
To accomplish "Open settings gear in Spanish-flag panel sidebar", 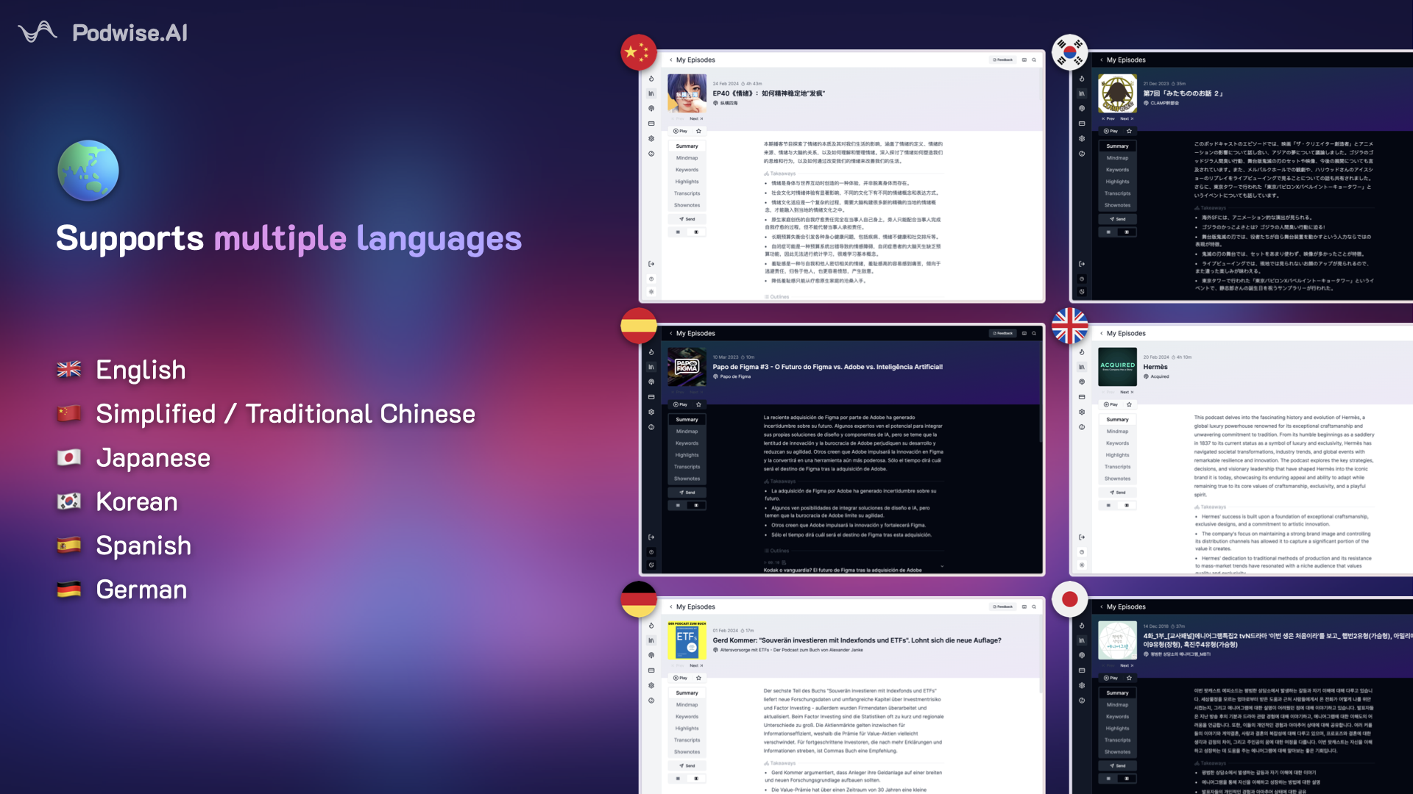I will point(651,412).
